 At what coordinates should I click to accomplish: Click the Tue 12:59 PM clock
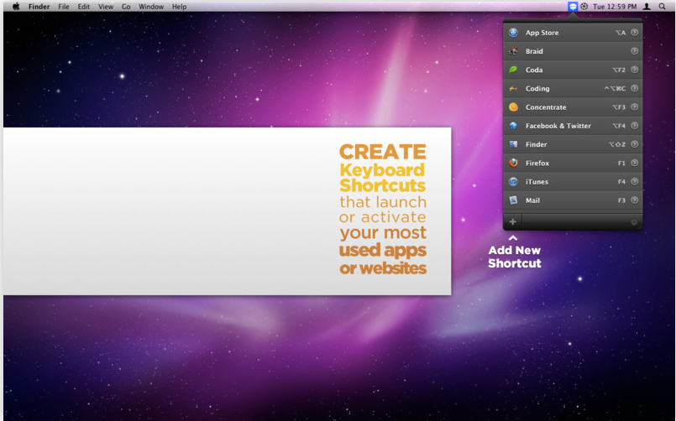pyautogui.click(x=615, y=7)
